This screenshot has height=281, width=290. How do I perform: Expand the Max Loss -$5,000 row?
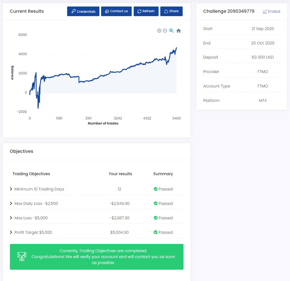(x=11, y=218)
